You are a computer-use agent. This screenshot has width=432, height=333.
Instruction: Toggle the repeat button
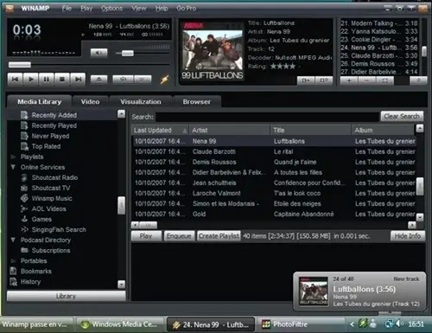coord(143,79)
